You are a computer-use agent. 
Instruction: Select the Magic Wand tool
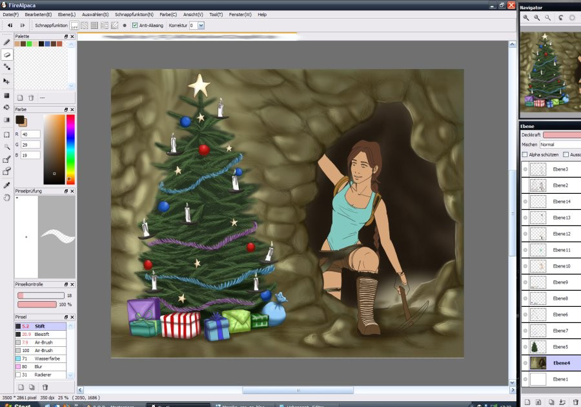(6, 147)
